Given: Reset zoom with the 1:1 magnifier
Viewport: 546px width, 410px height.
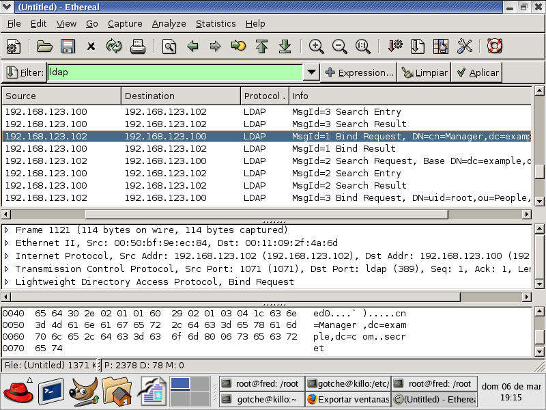Looking at the screenshot, I should (x=363, y=46).
